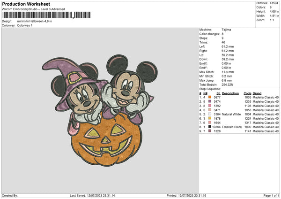Image resolution: width=281 pixels, height=199 pixels.
Task: Click the 'Description' column header
Action: tap(230, 93)
